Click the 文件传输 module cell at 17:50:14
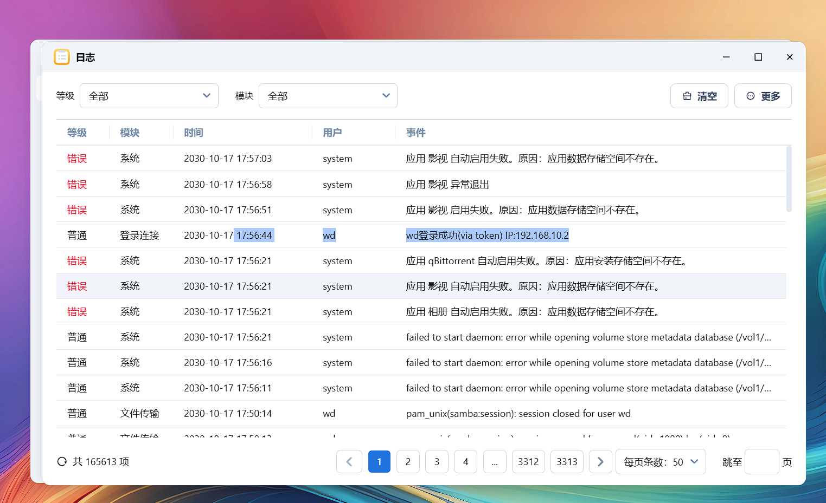 click(139, 413)
